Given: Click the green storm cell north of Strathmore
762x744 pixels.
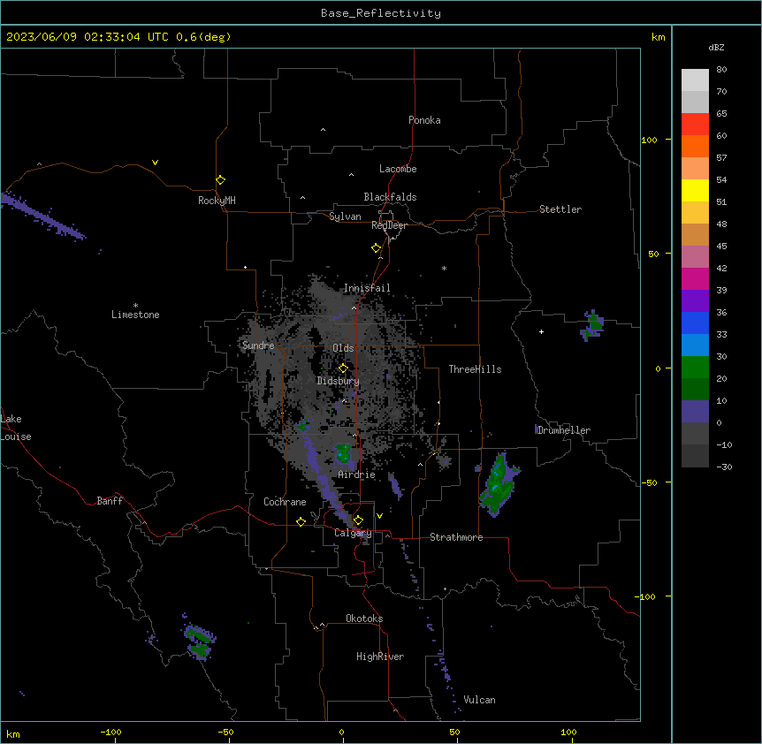Looking at the screenshot, I should pos(499,484).
